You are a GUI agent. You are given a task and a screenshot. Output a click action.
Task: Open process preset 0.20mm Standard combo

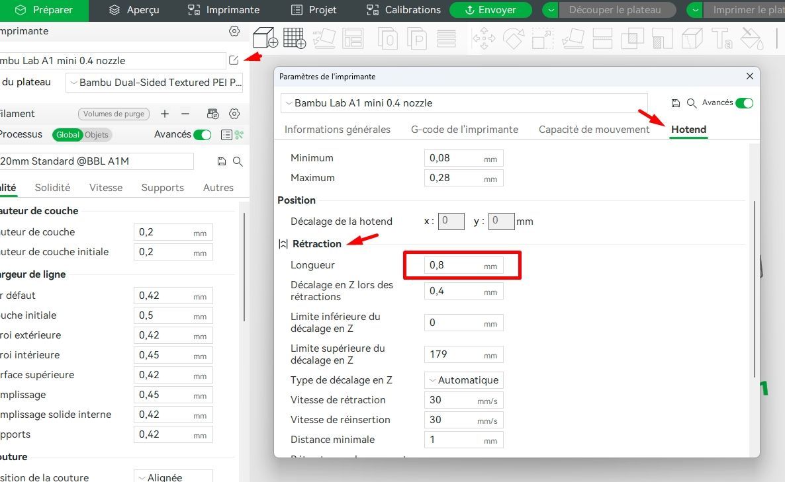click(96, 161)
